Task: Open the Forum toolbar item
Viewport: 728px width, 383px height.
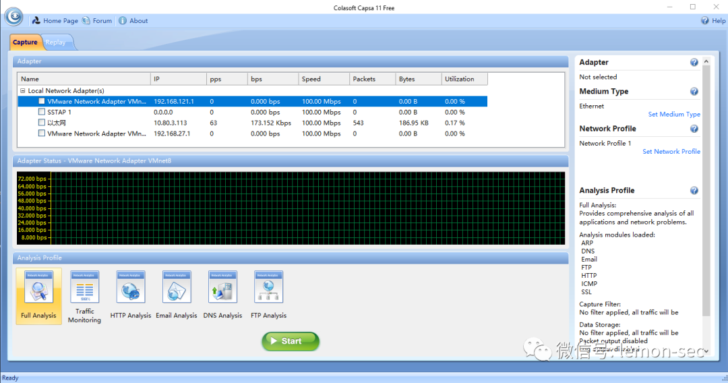Action: 97,20
